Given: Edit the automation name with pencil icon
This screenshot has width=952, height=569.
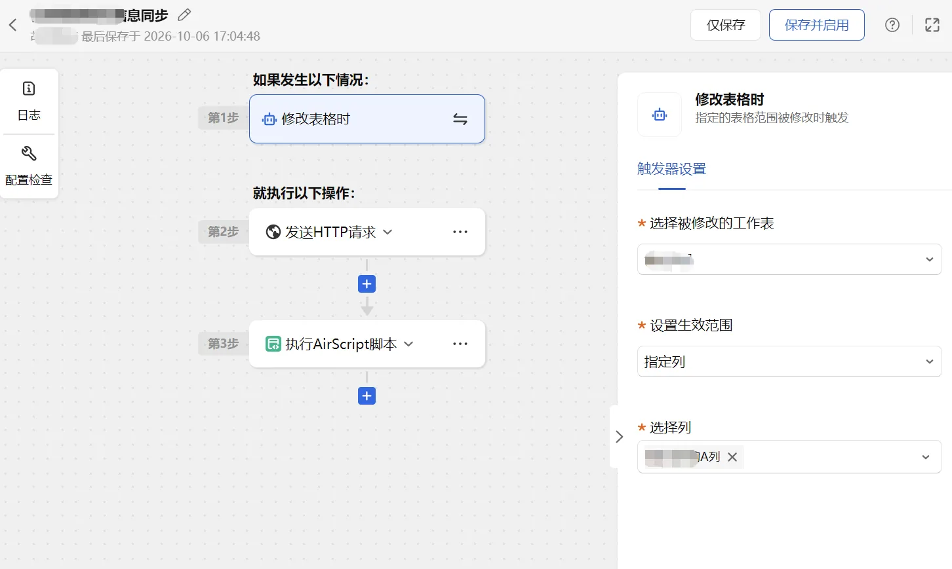Looking at the screenshot, I should (185, 14).
